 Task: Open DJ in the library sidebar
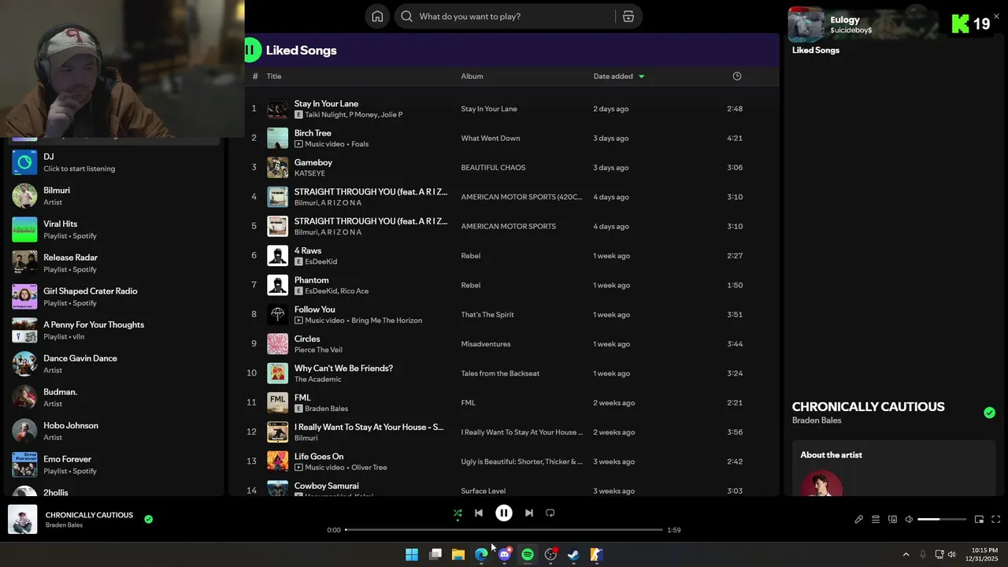click(x=114, y=162)
